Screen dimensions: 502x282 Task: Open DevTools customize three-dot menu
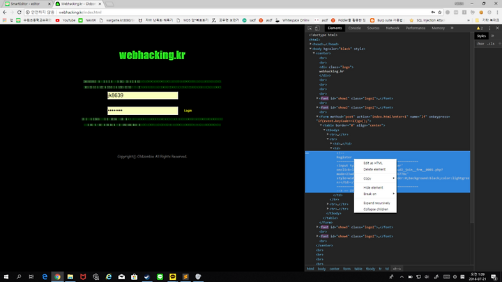(x=489, y=28)
